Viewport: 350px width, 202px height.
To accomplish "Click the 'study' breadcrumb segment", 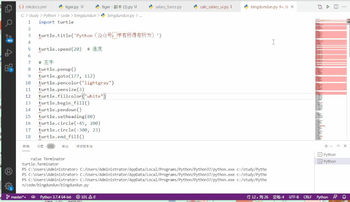I will [x=34, y=16].
